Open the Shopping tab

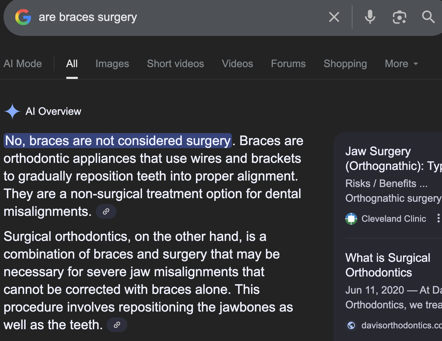point(345,64)
